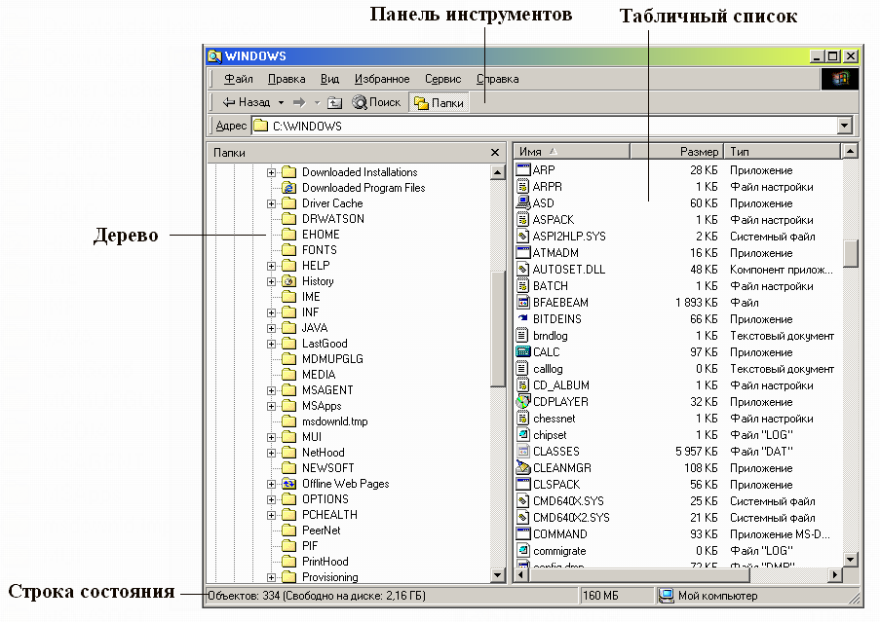Click the file list scroll down arrow

851,560
